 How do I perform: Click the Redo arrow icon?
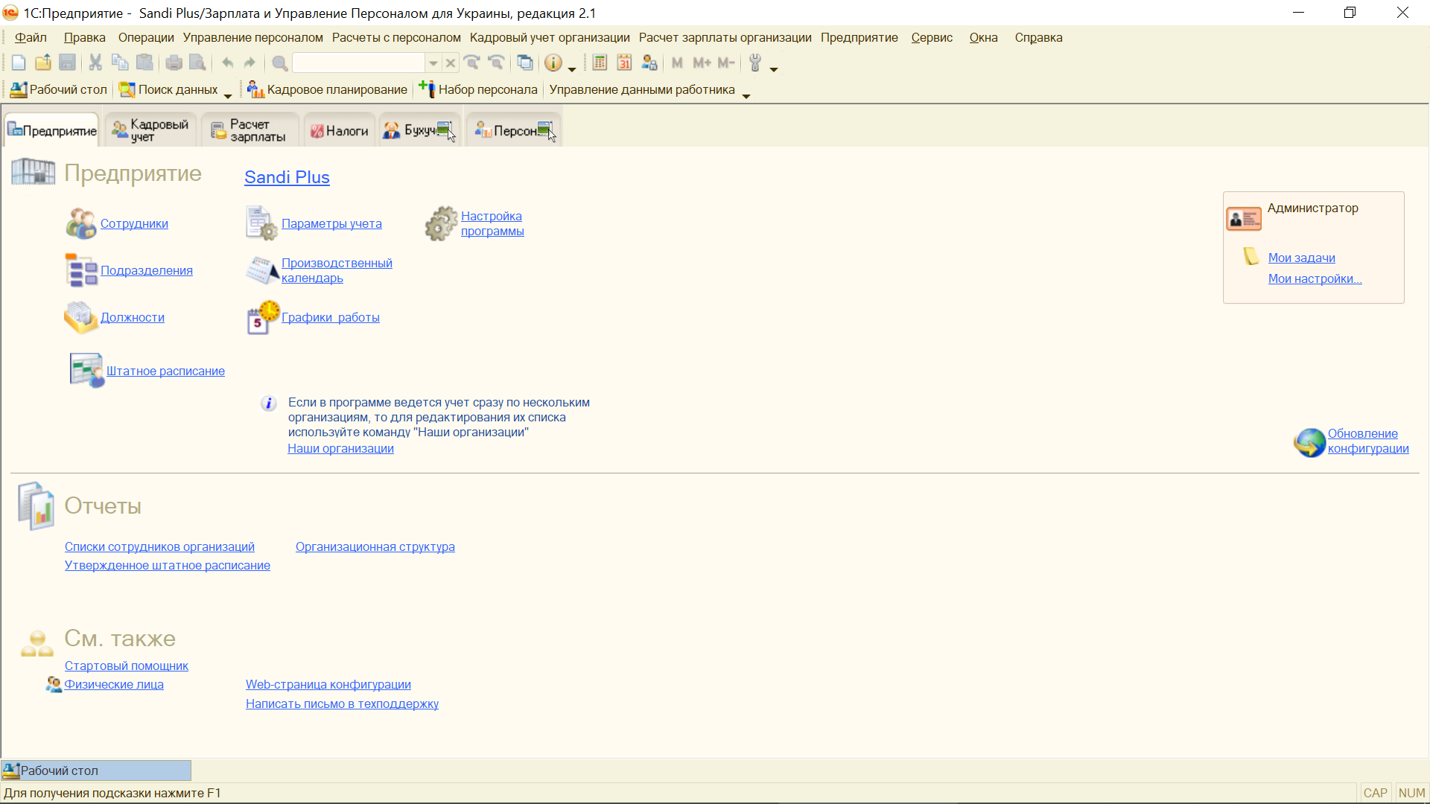pyautogui.click(x=250, y=63)
